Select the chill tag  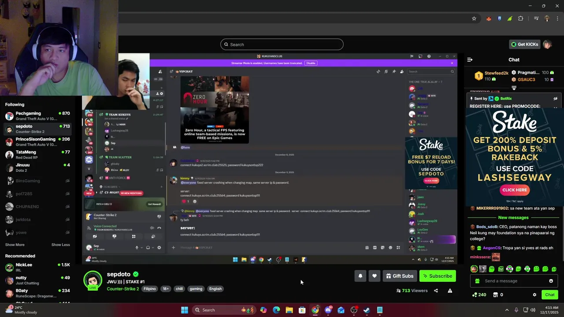(179, 289)
